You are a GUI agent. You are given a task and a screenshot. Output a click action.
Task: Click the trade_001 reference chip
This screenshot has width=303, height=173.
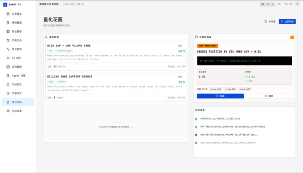pos(216,89)
